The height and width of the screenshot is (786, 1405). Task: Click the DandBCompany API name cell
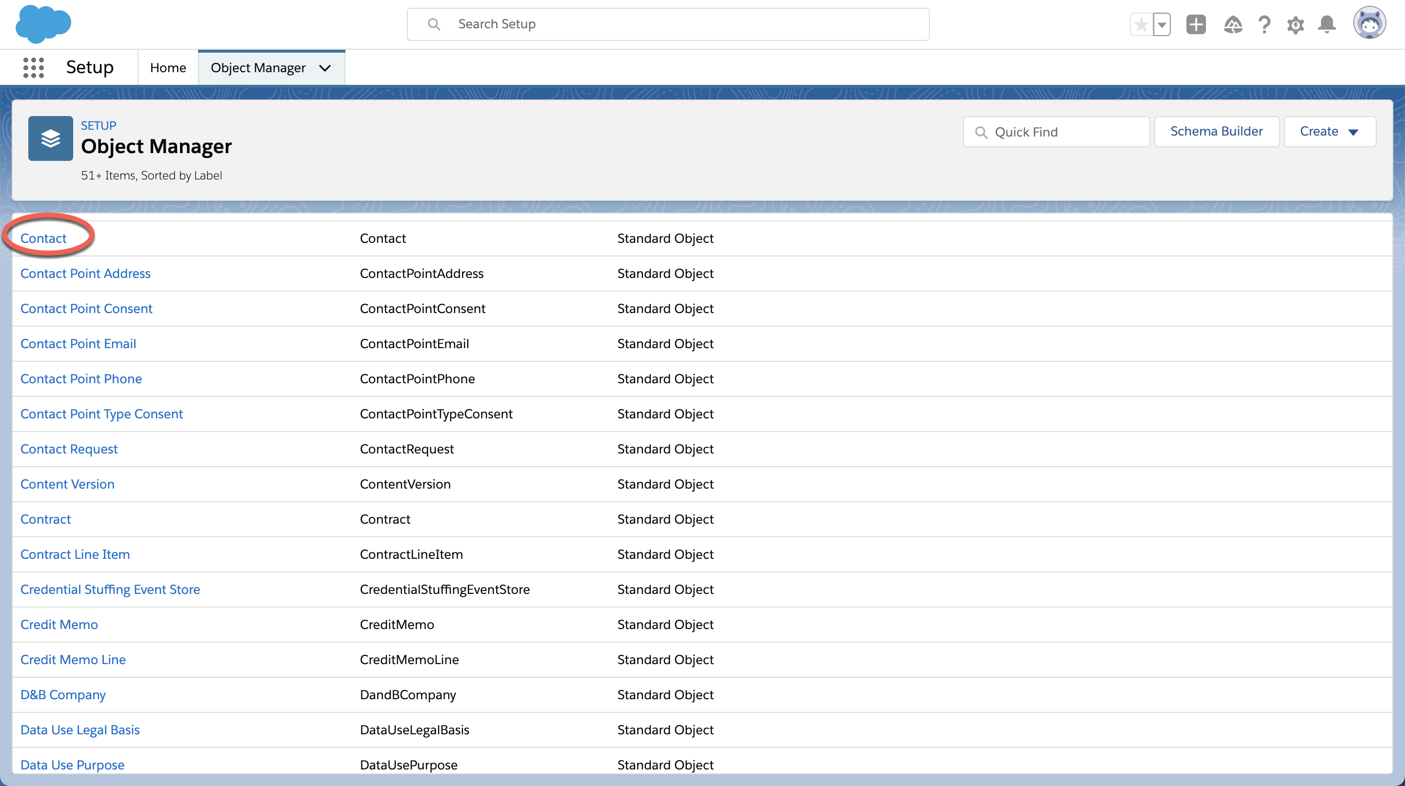click(408, 694)
